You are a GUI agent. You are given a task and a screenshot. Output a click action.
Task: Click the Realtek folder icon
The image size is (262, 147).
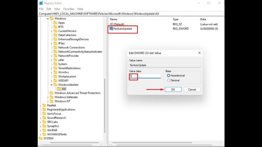pos(44,105)
